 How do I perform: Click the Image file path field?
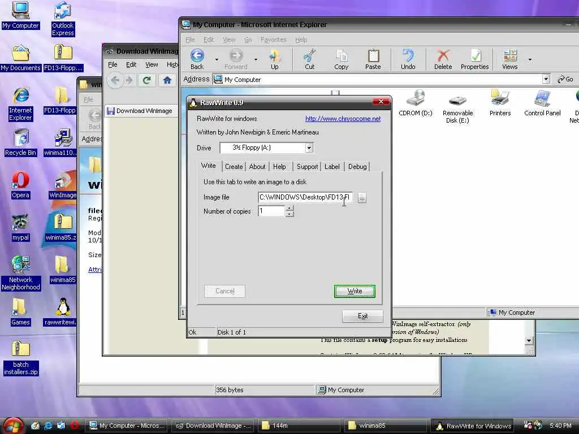click(305, 197)
